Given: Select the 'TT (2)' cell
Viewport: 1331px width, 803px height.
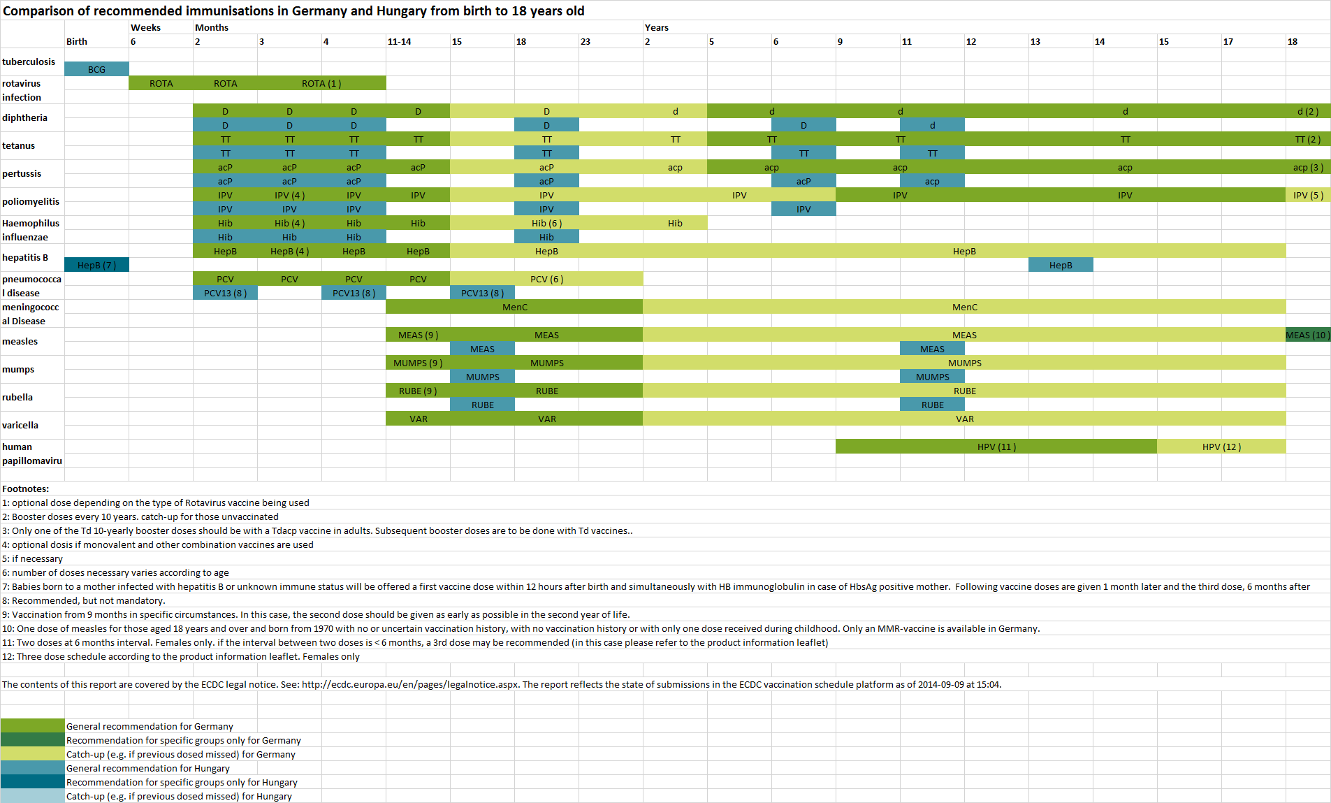Looking at the screenshot, I should click(1308, 139).
